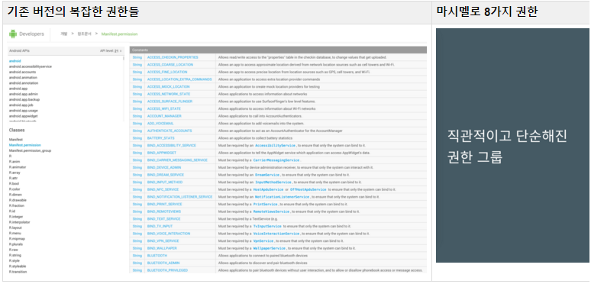Open the android.app.admin package

pyautogui.click(x=24, y=94)
